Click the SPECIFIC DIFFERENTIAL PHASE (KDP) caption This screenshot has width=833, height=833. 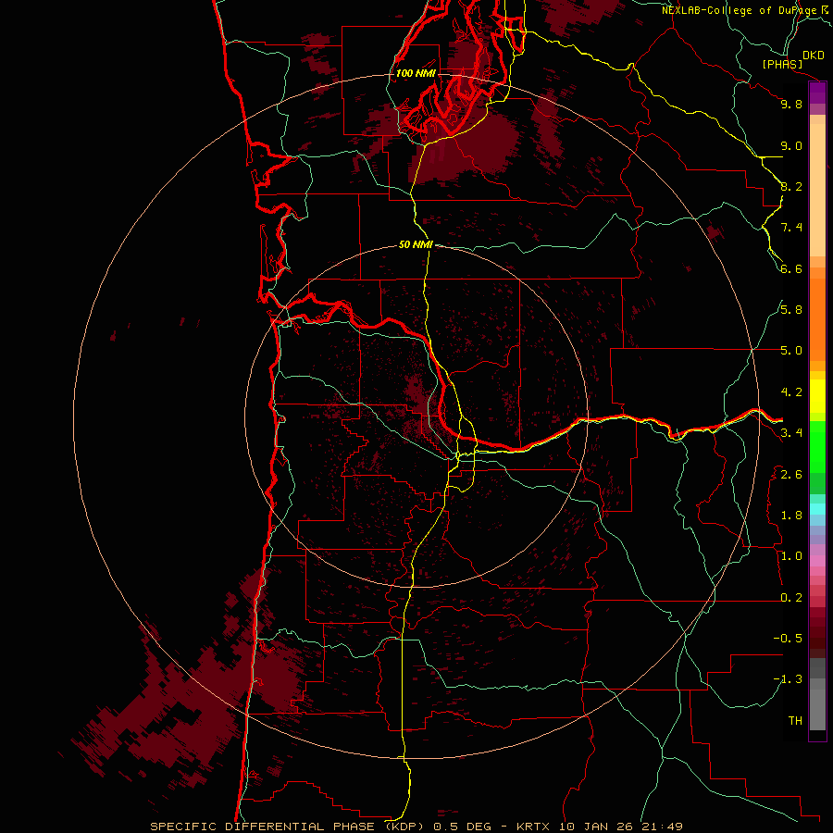289,827
